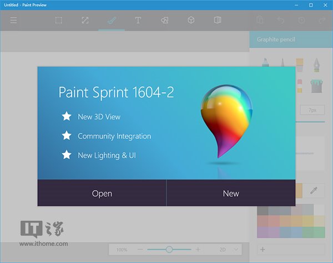Activate the Eyedropper color picker

click(x=314, y=191)
